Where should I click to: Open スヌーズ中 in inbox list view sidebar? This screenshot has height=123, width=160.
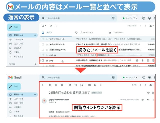click(x=16, y=44)
